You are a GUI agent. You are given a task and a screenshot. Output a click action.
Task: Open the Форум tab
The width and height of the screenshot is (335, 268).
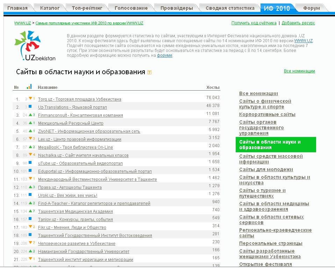[312, 8]
